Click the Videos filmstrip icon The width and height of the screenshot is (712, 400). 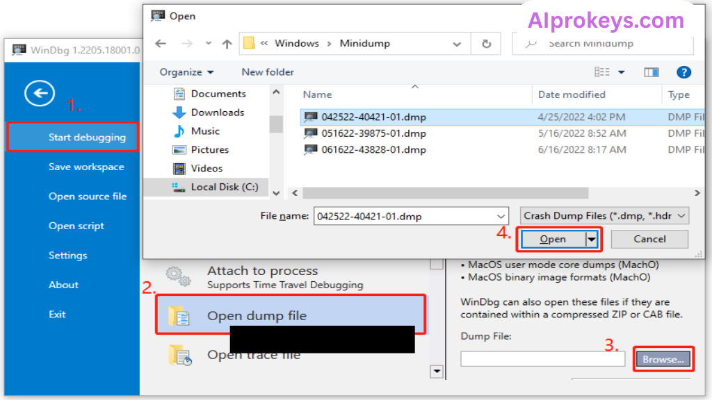click(179, 169)
